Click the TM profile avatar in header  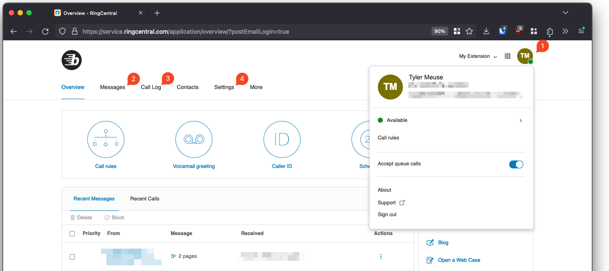coord(525,56)
